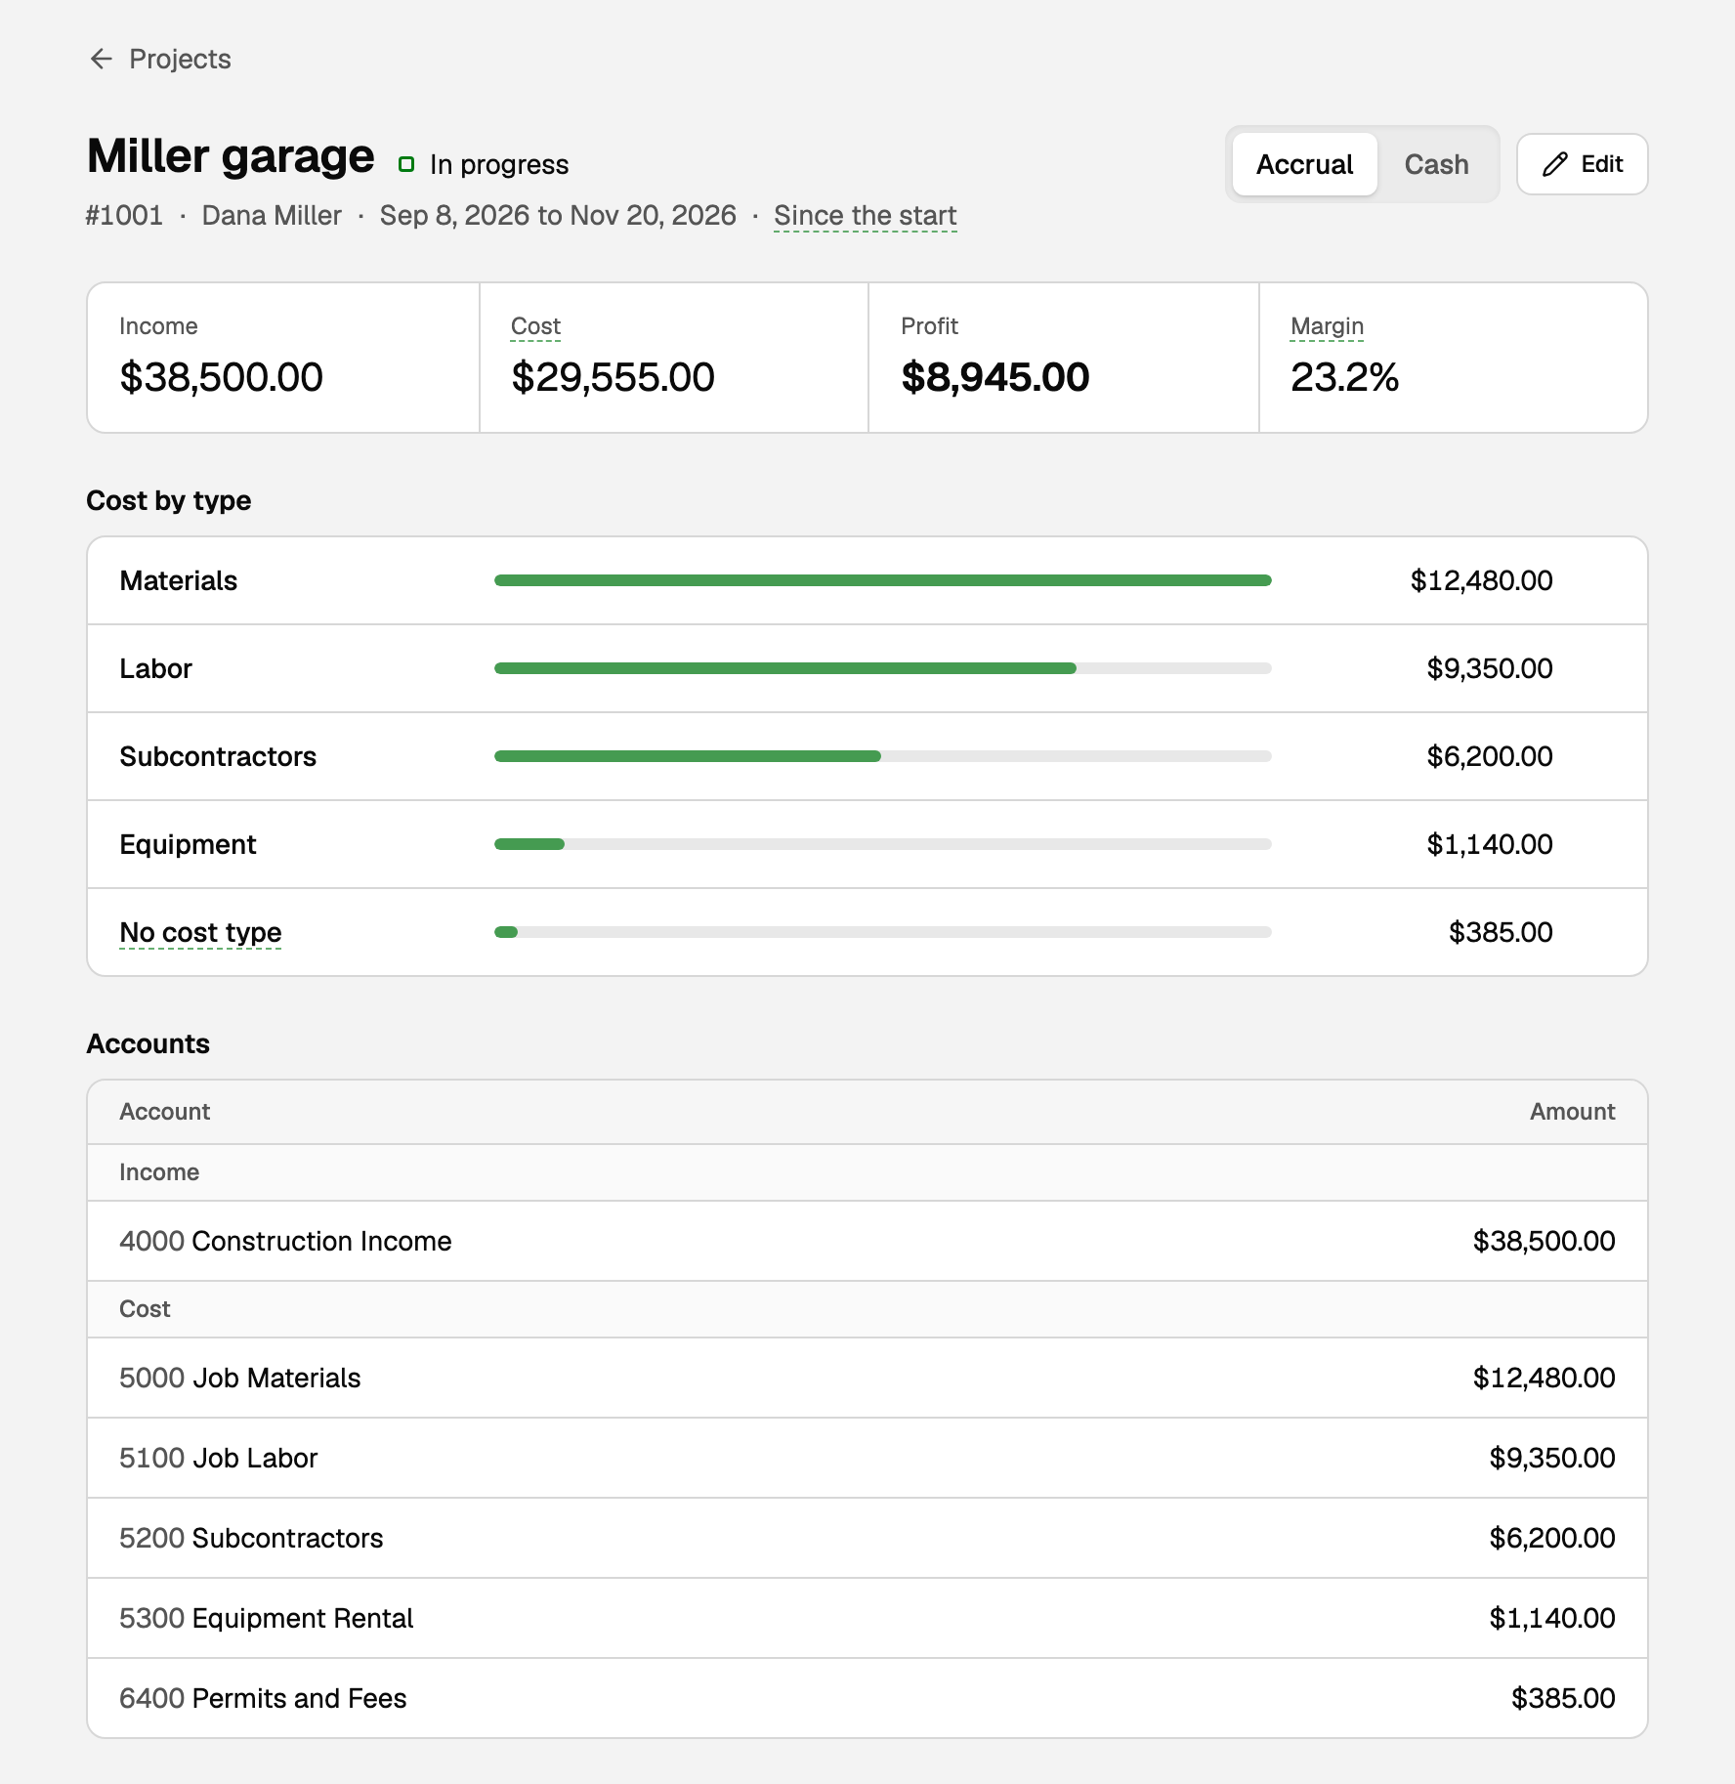Click the $38,500.00 Income summary value
Screen dimensions: 1735x1784
221,377
